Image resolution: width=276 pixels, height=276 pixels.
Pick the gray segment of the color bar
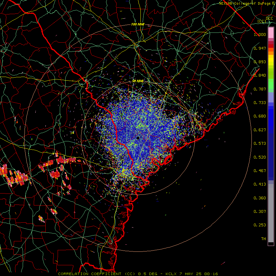271,213
